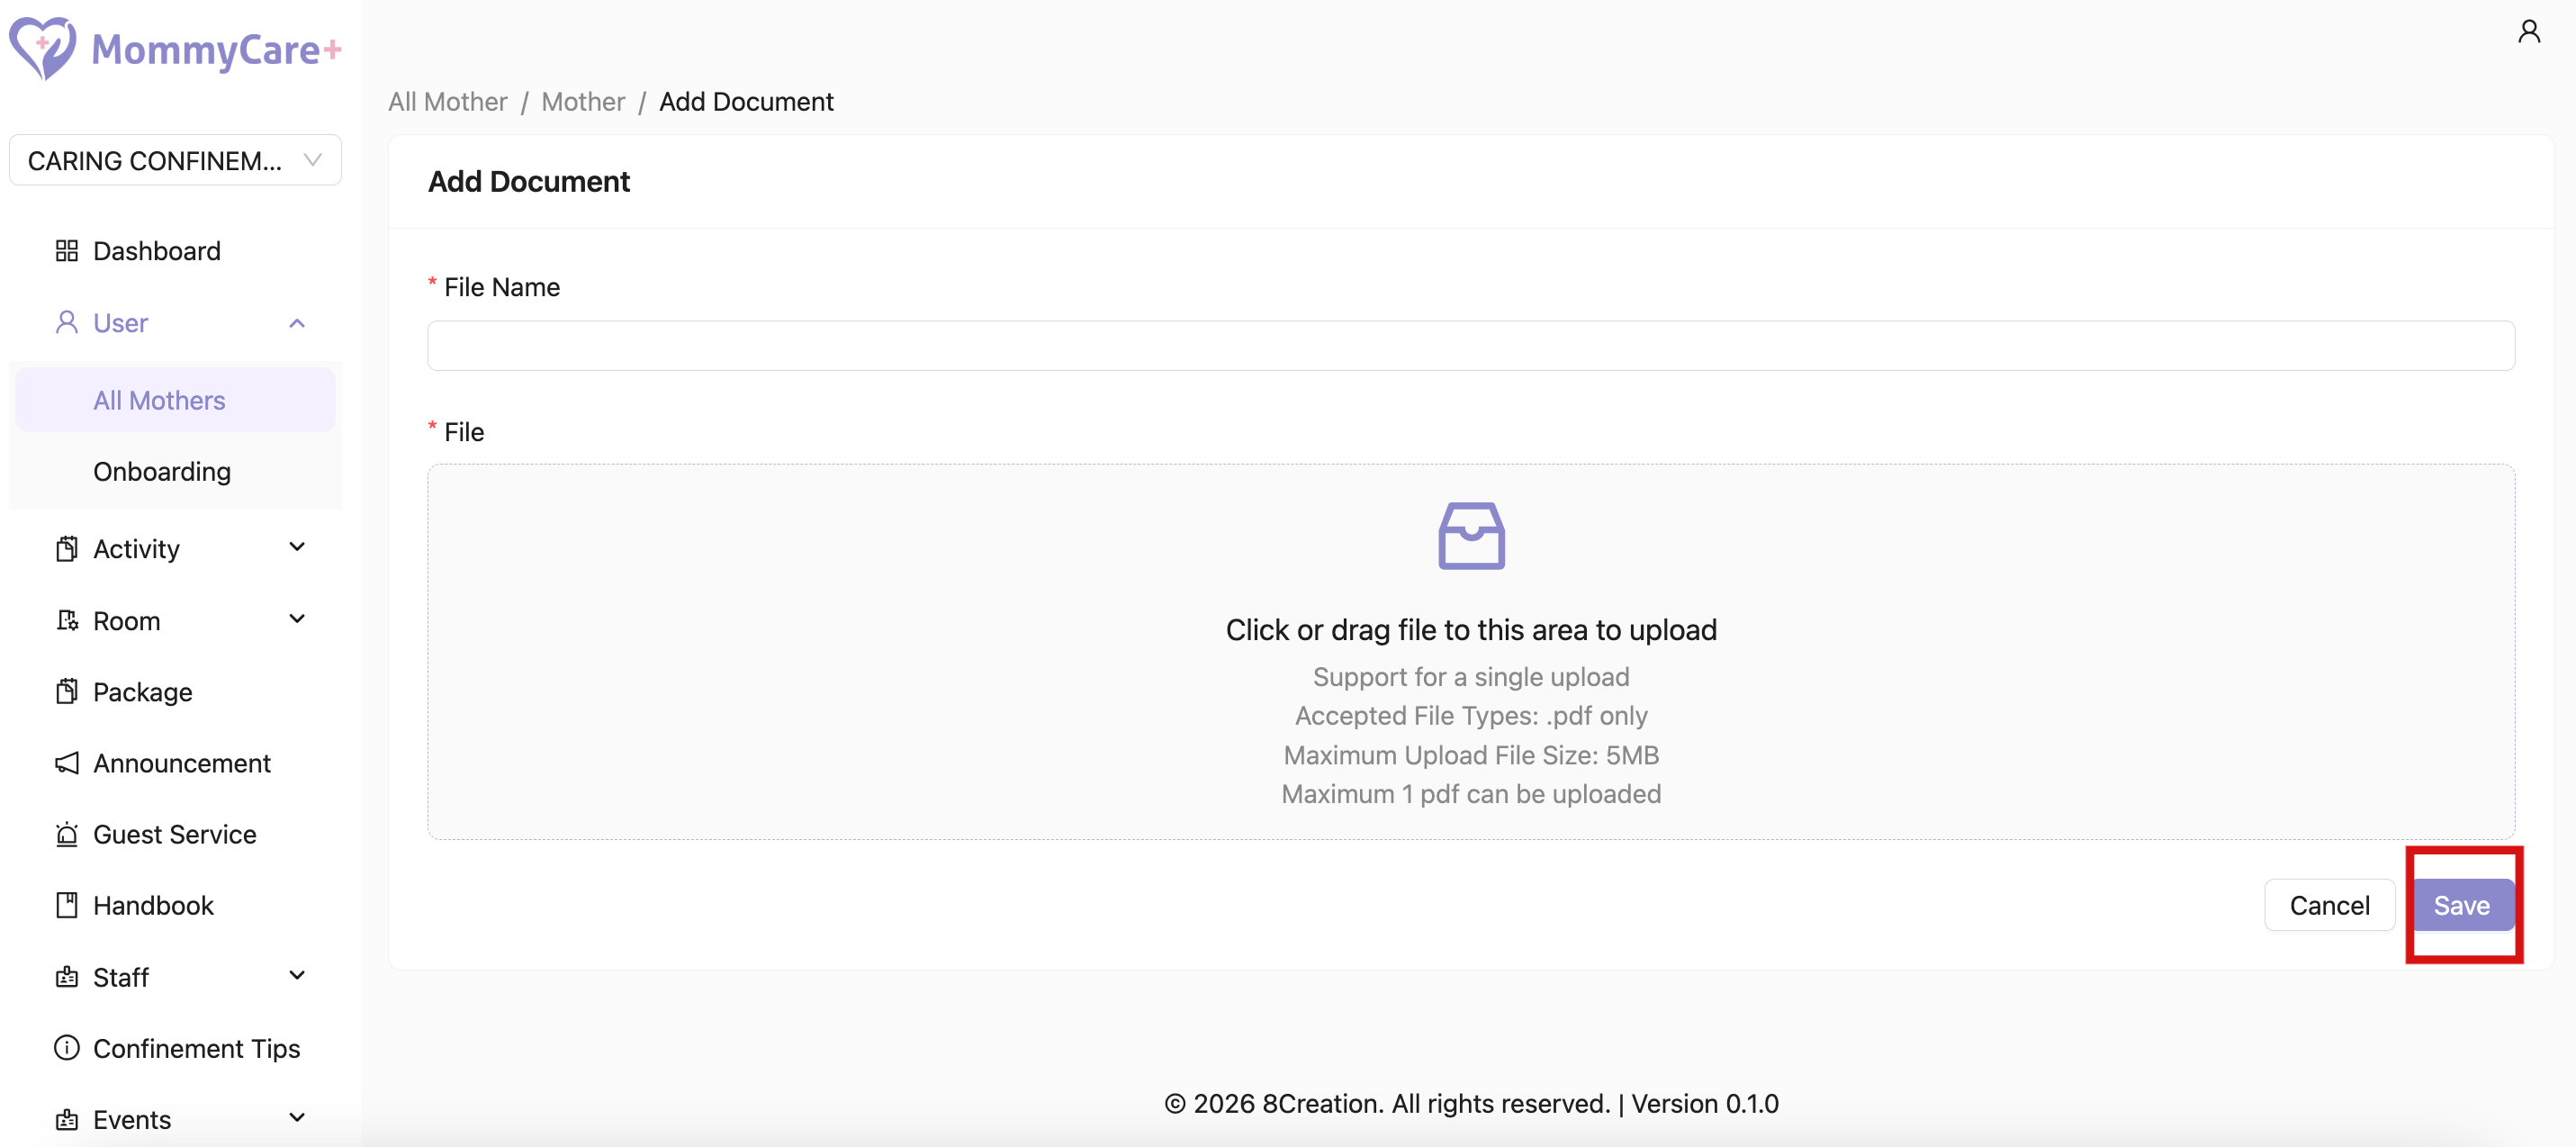2576x1147 pixels.
Task: Go to All Mother breadcrumb link
Action: [447, 102]
